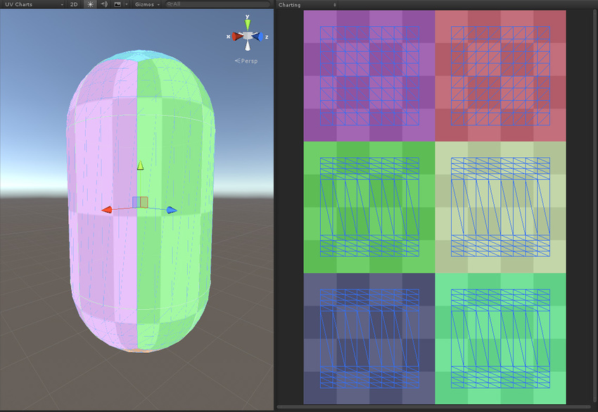Click the center cube of orientation gizmo

248,36
